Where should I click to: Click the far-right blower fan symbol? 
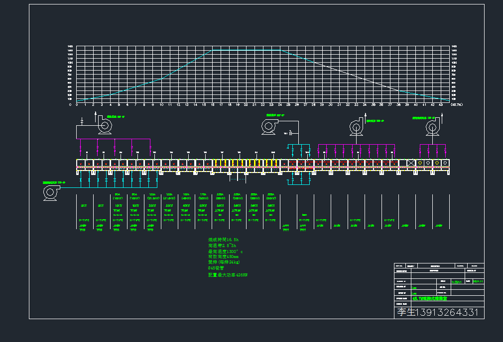pyautogui.click(x=432, y=127)
